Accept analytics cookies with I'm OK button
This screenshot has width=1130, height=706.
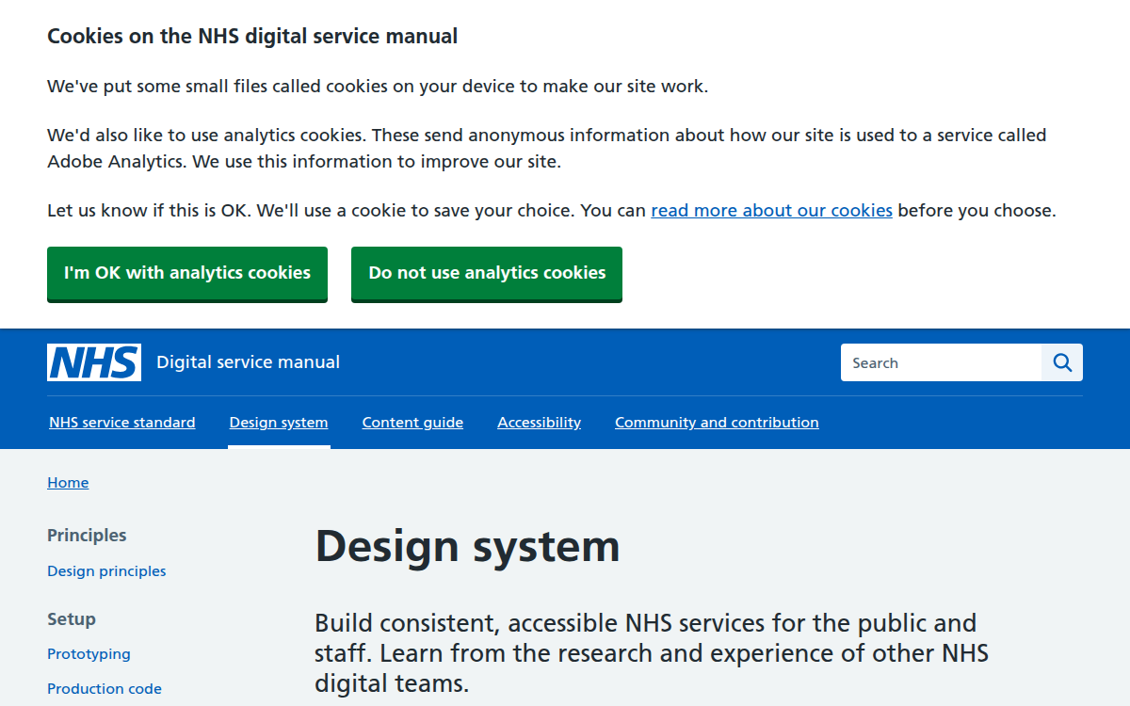[x=187, y=273]
